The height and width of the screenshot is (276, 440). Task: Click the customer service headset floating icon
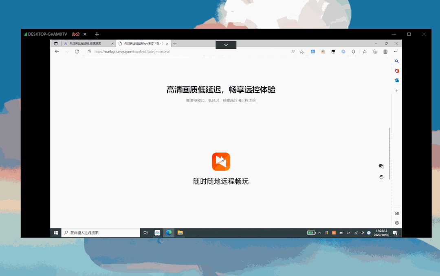[x=381, y=177]
